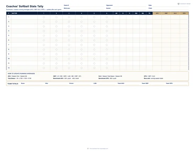Mark the inning 5 diamond for batter 5

click(x=94, y=36)
